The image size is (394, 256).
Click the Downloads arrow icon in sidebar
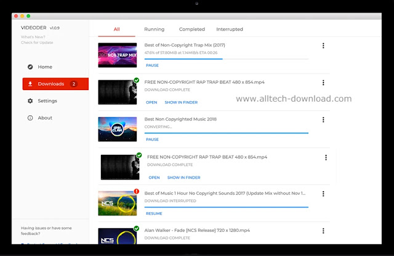pyautogui.click(x=30, y=84)
